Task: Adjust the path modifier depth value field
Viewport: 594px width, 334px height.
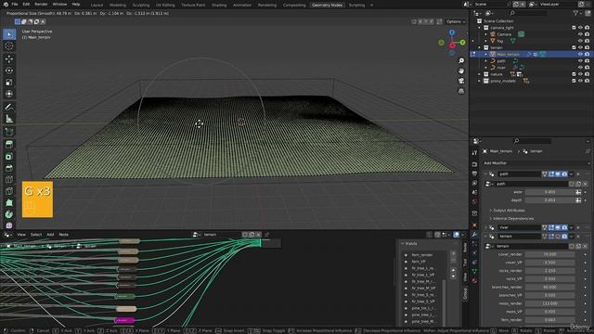Action: (x=549, y=200)
